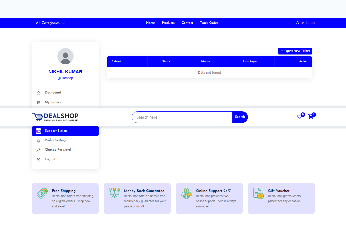
Task: Expand the All Categories dropdown
Action: pyautogui.click(x=50, y=23)
